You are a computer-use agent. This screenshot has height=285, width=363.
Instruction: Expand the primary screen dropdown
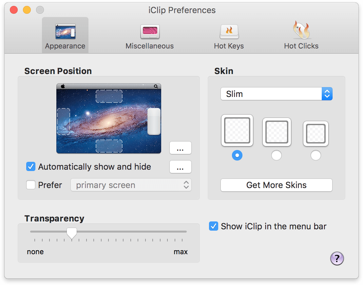click(x=131, y=185)
